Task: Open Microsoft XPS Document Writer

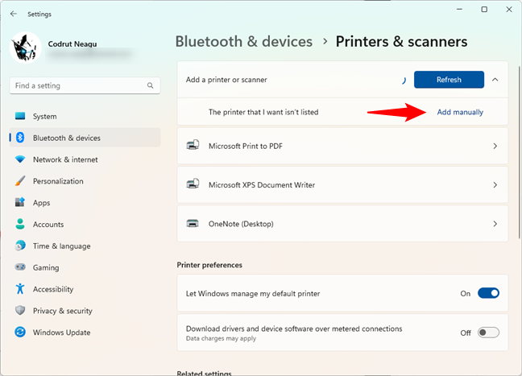Action: point(342,184)
